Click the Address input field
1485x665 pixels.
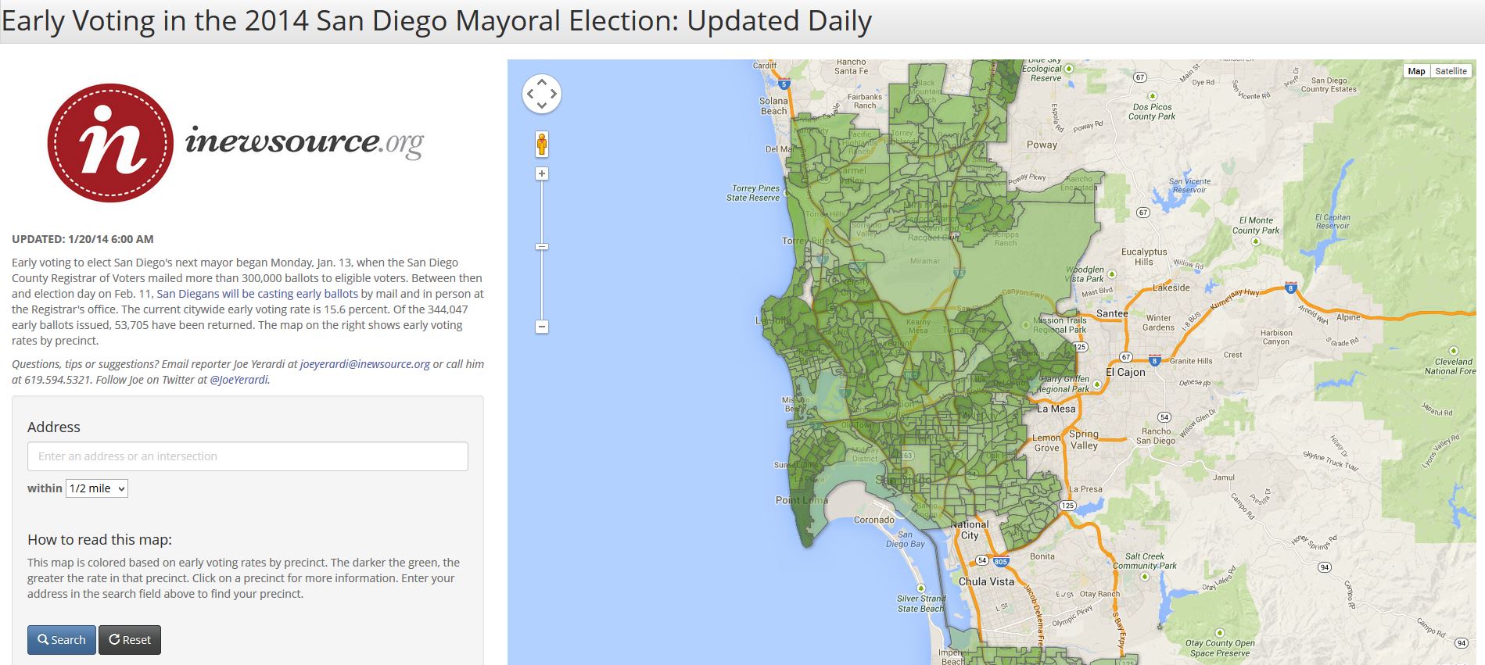[248, 456]
